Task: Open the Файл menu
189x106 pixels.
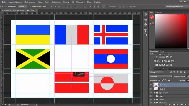Action: coord(4,2)
